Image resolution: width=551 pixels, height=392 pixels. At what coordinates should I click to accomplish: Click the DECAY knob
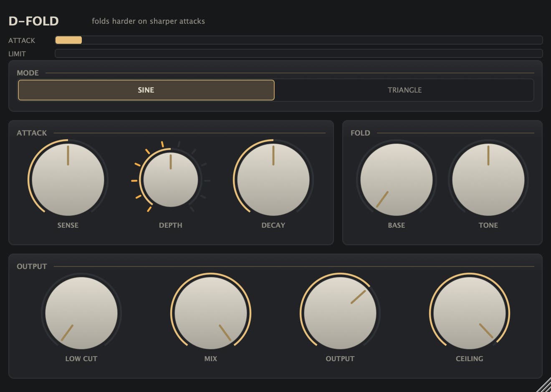point(273,180)
